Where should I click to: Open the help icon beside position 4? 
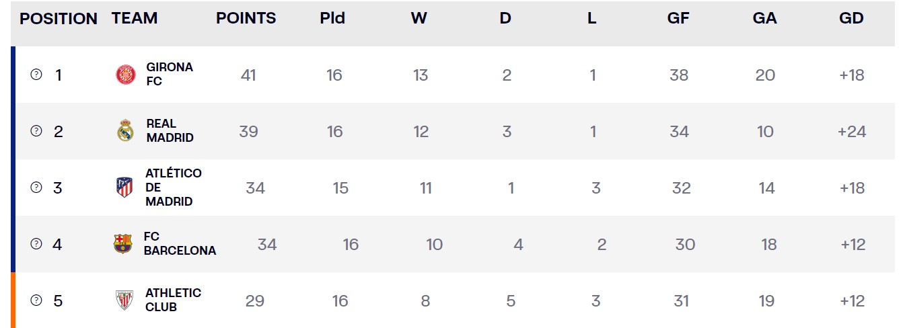click(36, 244)
